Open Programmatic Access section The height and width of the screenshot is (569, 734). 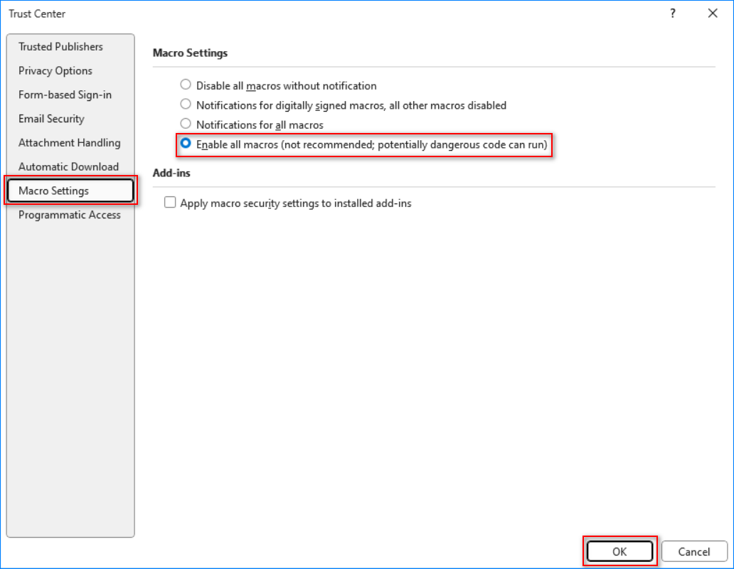click(69, 215)
